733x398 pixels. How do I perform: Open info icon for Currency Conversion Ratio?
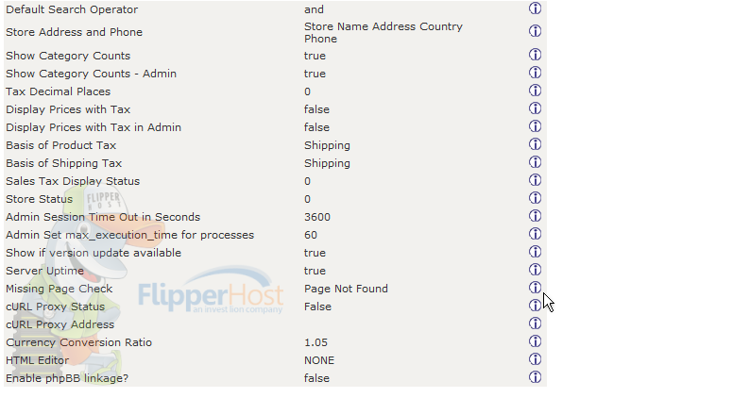pos(535,341)
